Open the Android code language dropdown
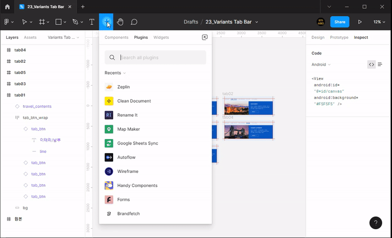The width and height of the screenshot is (392, 238). (x=321, y=65)
